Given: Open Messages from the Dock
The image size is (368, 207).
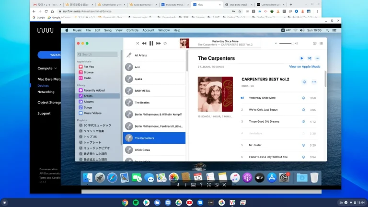Looking at the screenshot, I should click(x=149, y=178).
